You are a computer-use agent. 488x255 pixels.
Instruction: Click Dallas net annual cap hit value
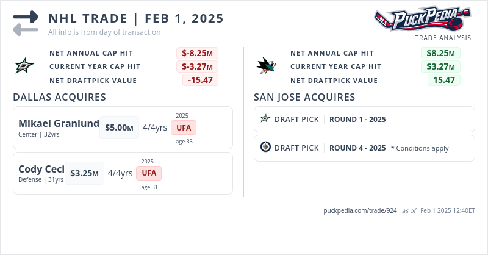[x=197, y=53]
